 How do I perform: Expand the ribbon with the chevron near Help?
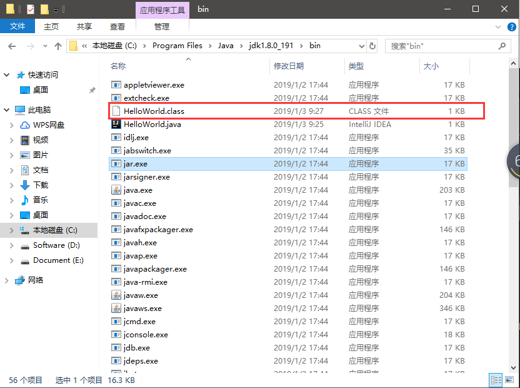[x=498, y=26]
